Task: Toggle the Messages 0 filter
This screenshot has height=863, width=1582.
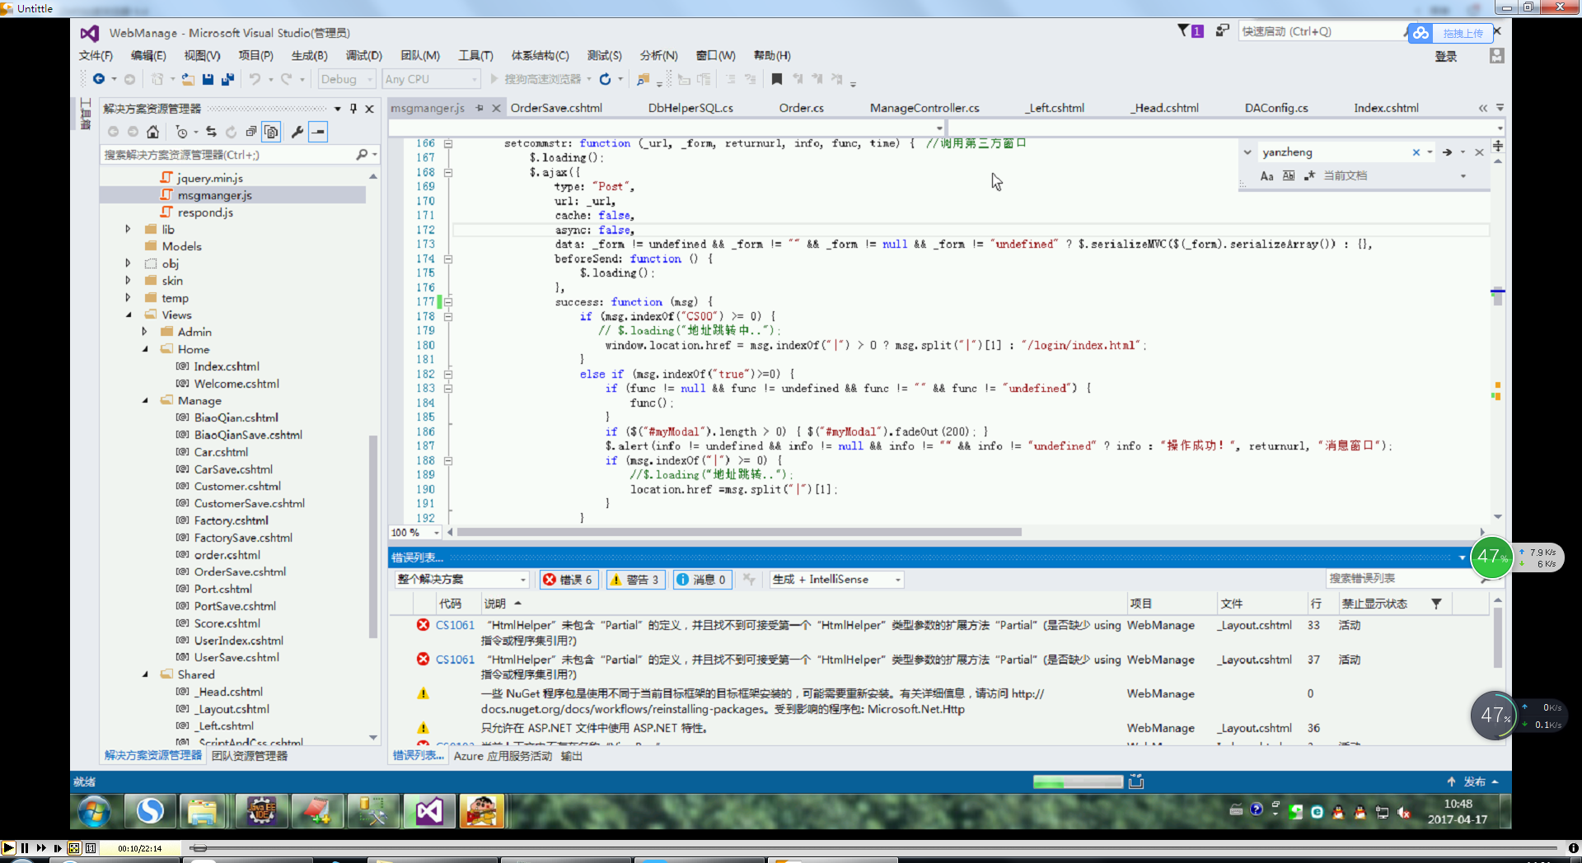Action: pyautogui.click(x=701, y=580)
